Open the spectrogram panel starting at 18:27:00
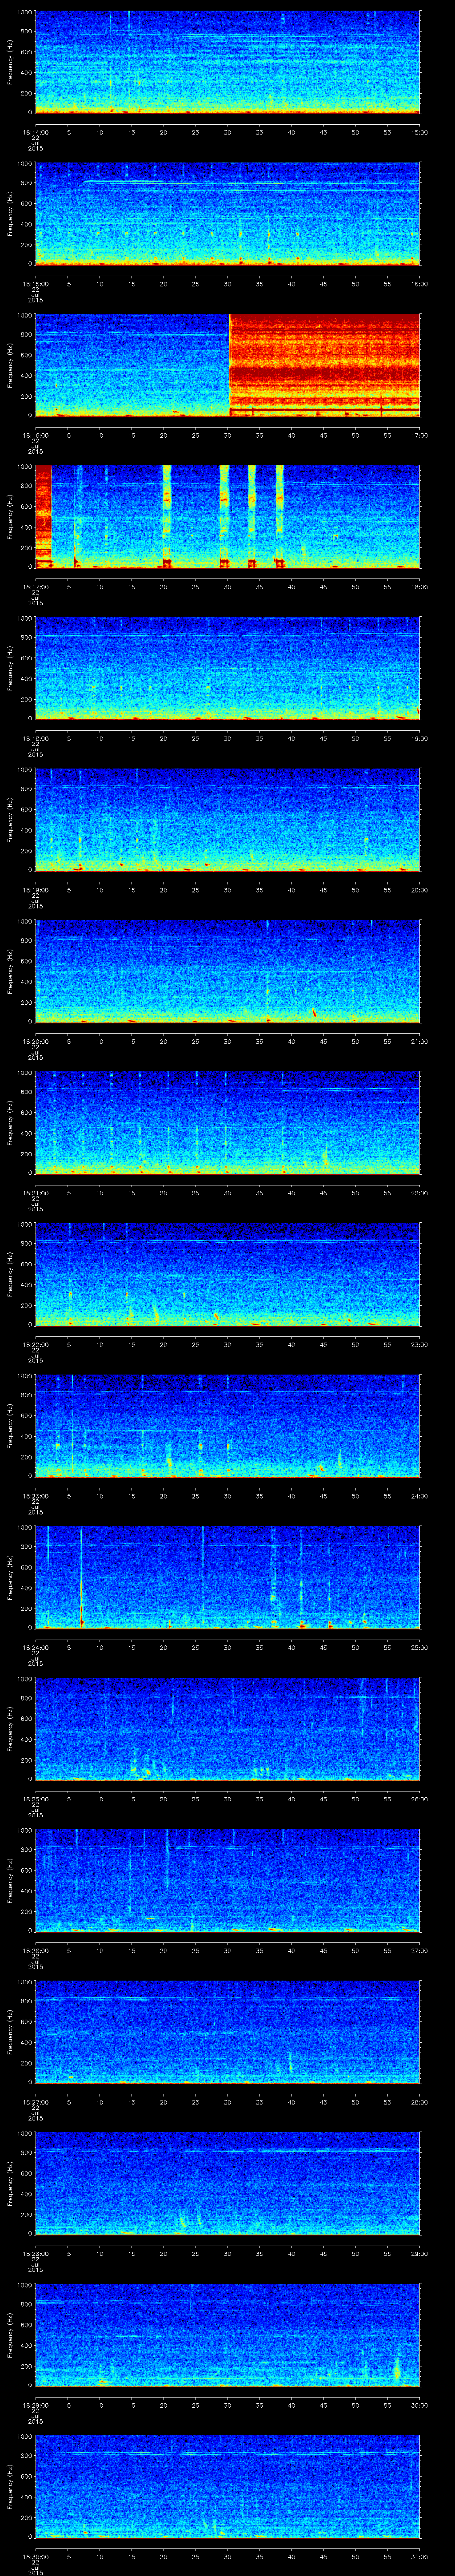The width and height of the screenshot is (455, 2576). (x=227, y=2032)
